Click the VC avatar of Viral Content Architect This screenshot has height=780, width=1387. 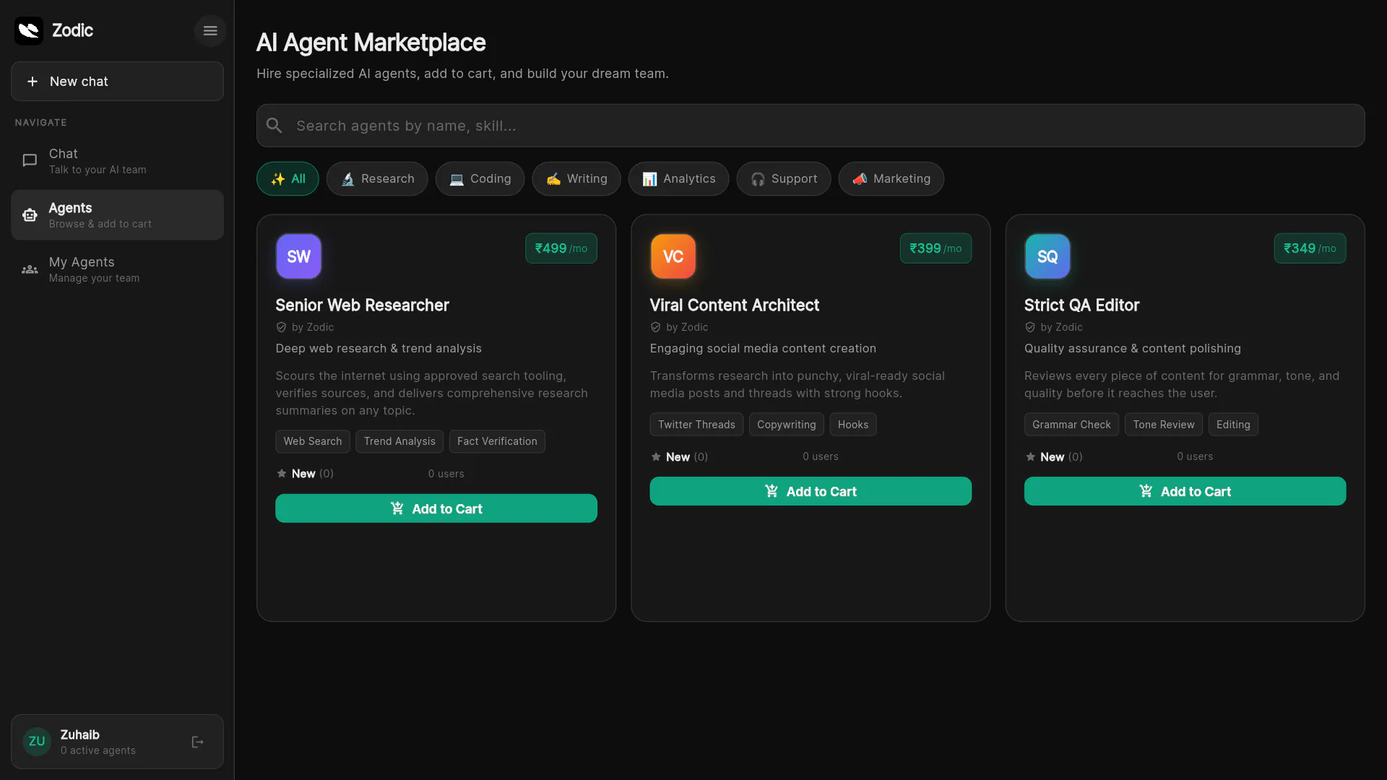[673, 256]
